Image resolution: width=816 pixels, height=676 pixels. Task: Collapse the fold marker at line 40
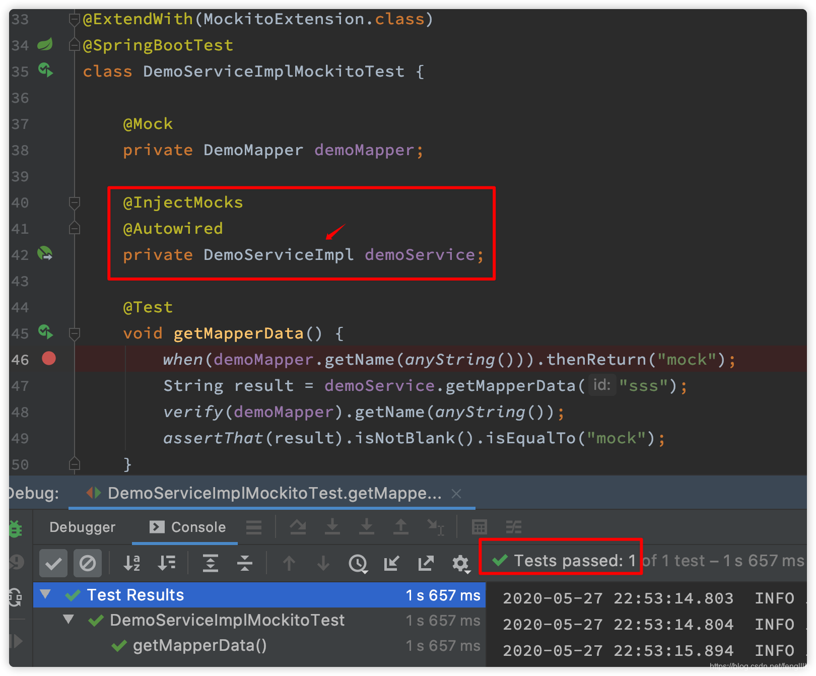coord(75,202)
